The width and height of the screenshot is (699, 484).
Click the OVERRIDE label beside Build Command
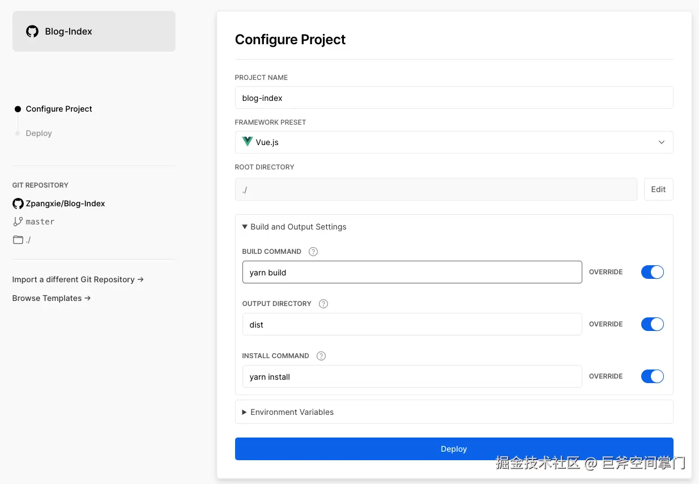[x=606, y=272]
